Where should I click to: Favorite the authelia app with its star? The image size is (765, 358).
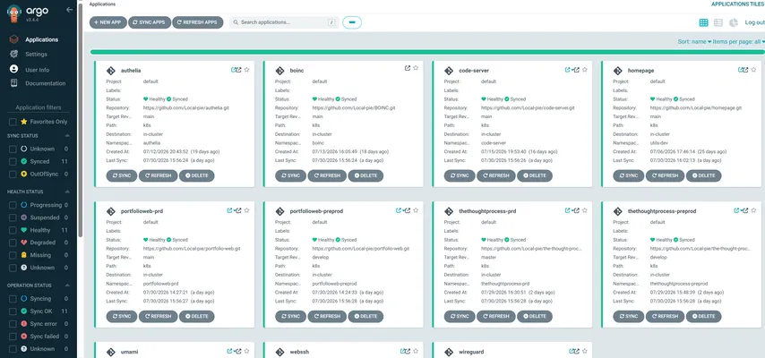(x=246, y=70)
